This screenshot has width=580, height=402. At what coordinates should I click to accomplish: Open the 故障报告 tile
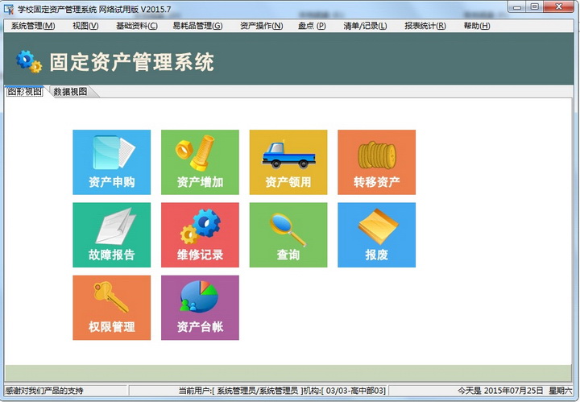111,234
